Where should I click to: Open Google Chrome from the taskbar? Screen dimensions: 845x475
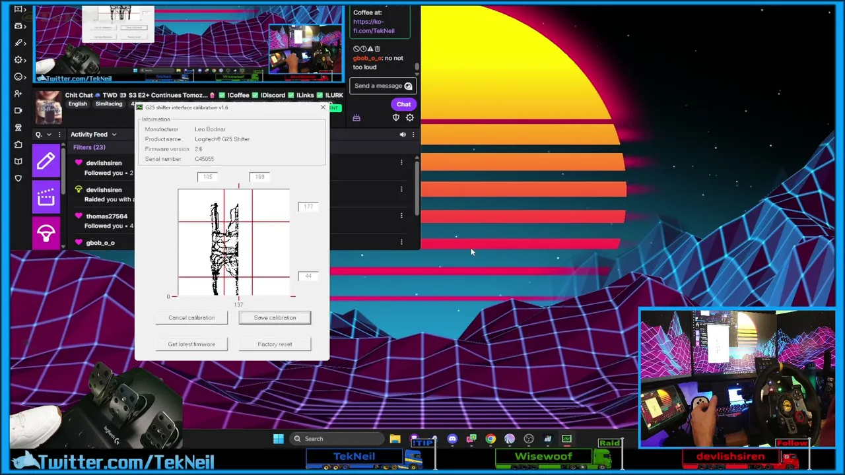click(x=490, y=439)
